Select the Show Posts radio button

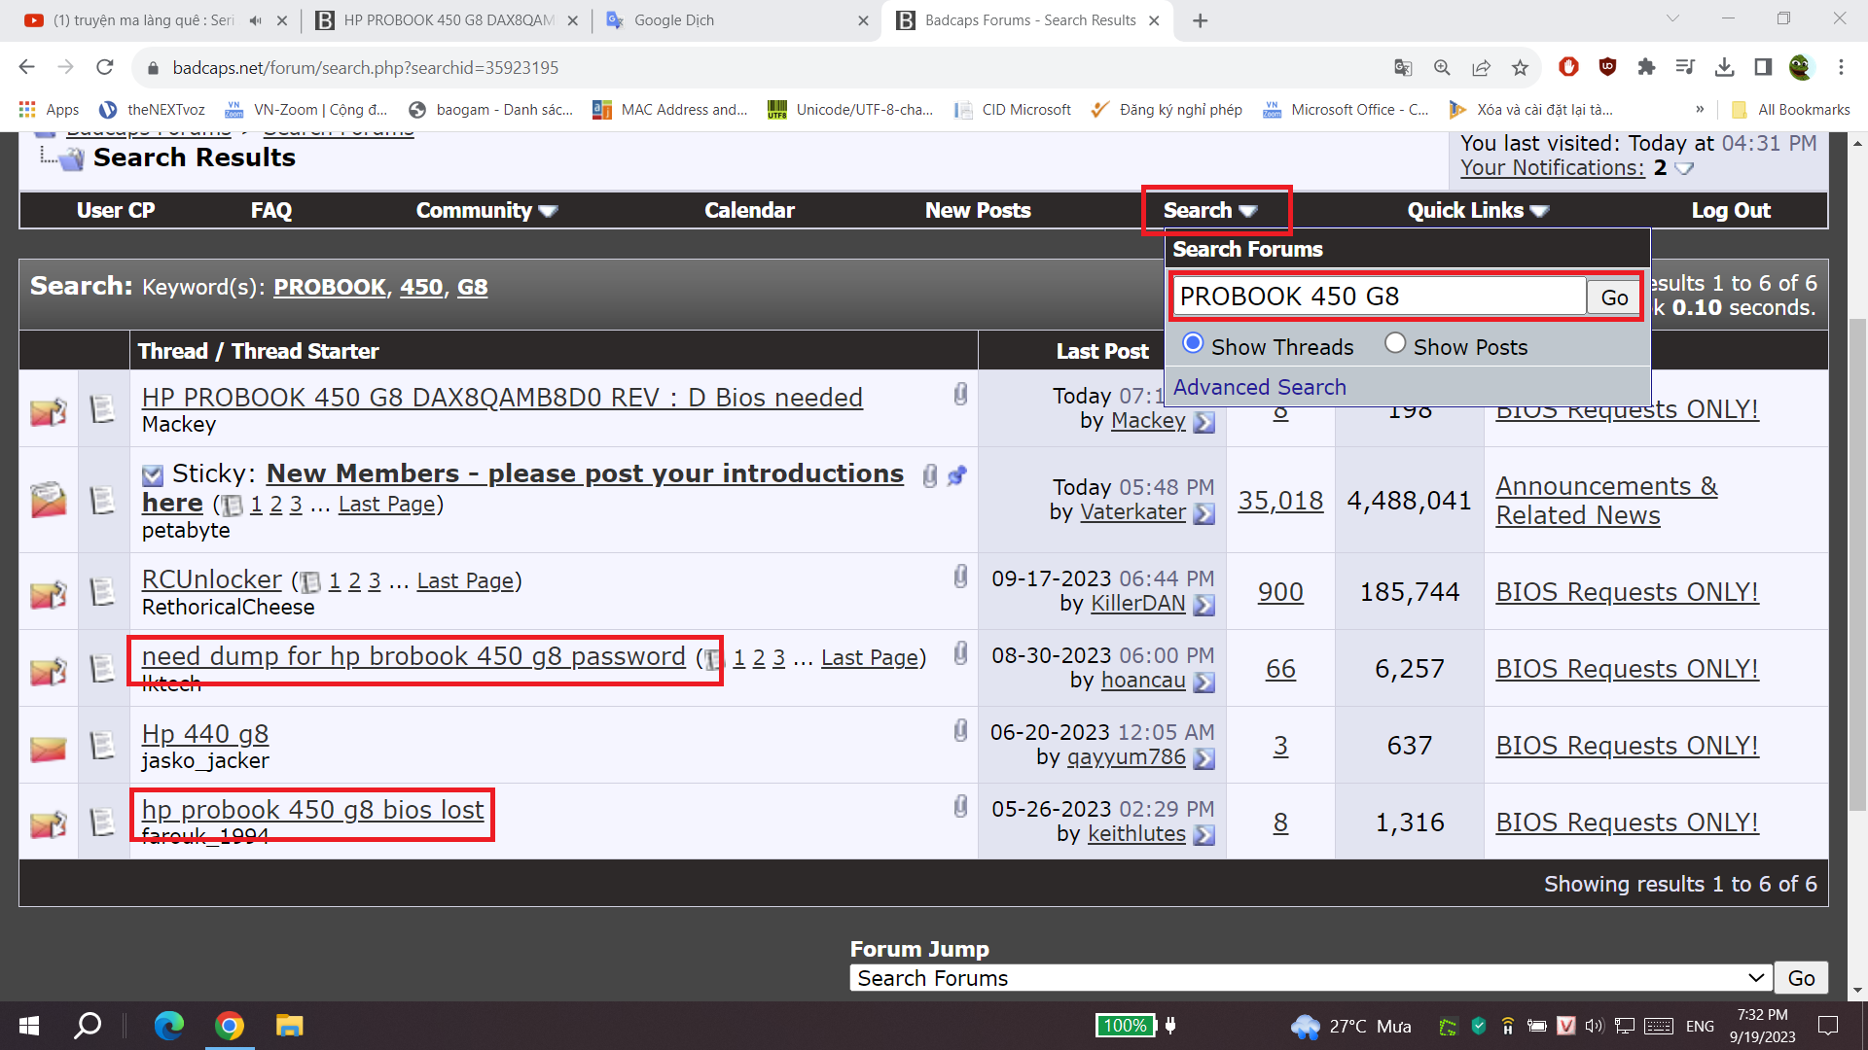pos(1395,344)
